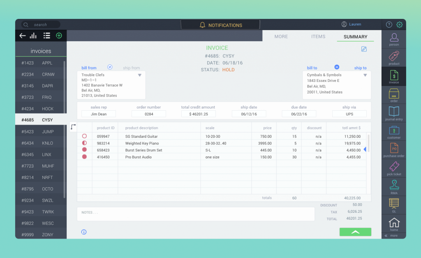Toggle status circle for SG Standard Guitar
Viewport: 421px width, 258px height.
coord(84,136)
